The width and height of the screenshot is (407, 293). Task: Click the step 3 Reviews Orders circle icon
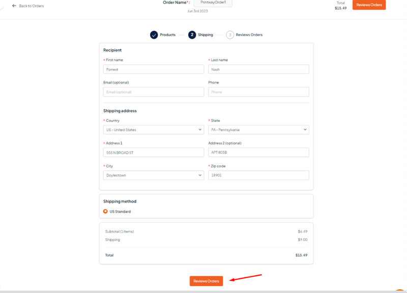click(x=230, y=35)
